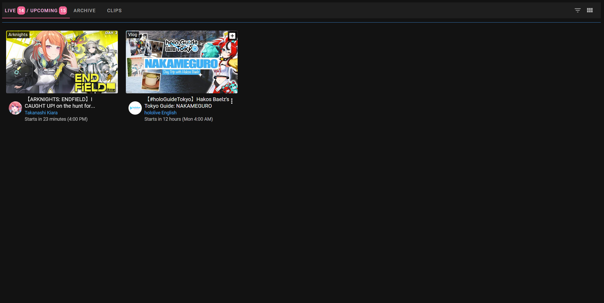The height and width of the screenshot is (303, 604).
Task: Open the Takanashi Kiara channel link
Action: tap(41, 112)
